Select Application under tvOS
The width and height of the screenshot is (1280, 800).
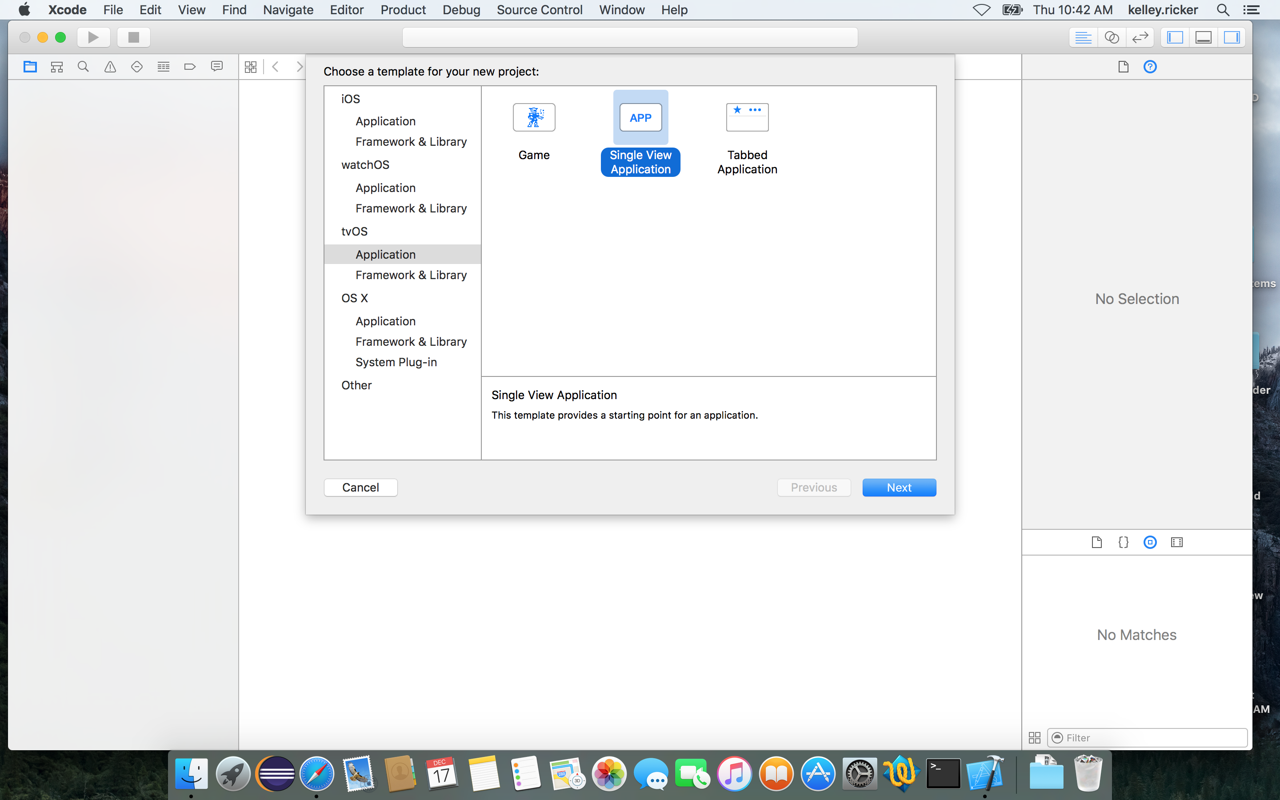coord(403,255)
